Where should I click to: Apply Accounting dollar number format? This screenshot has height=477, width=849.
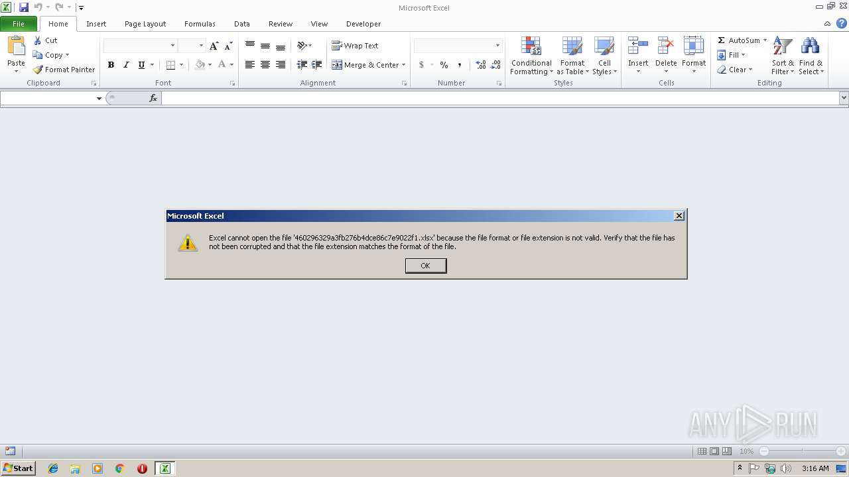[x=421, y=65]
